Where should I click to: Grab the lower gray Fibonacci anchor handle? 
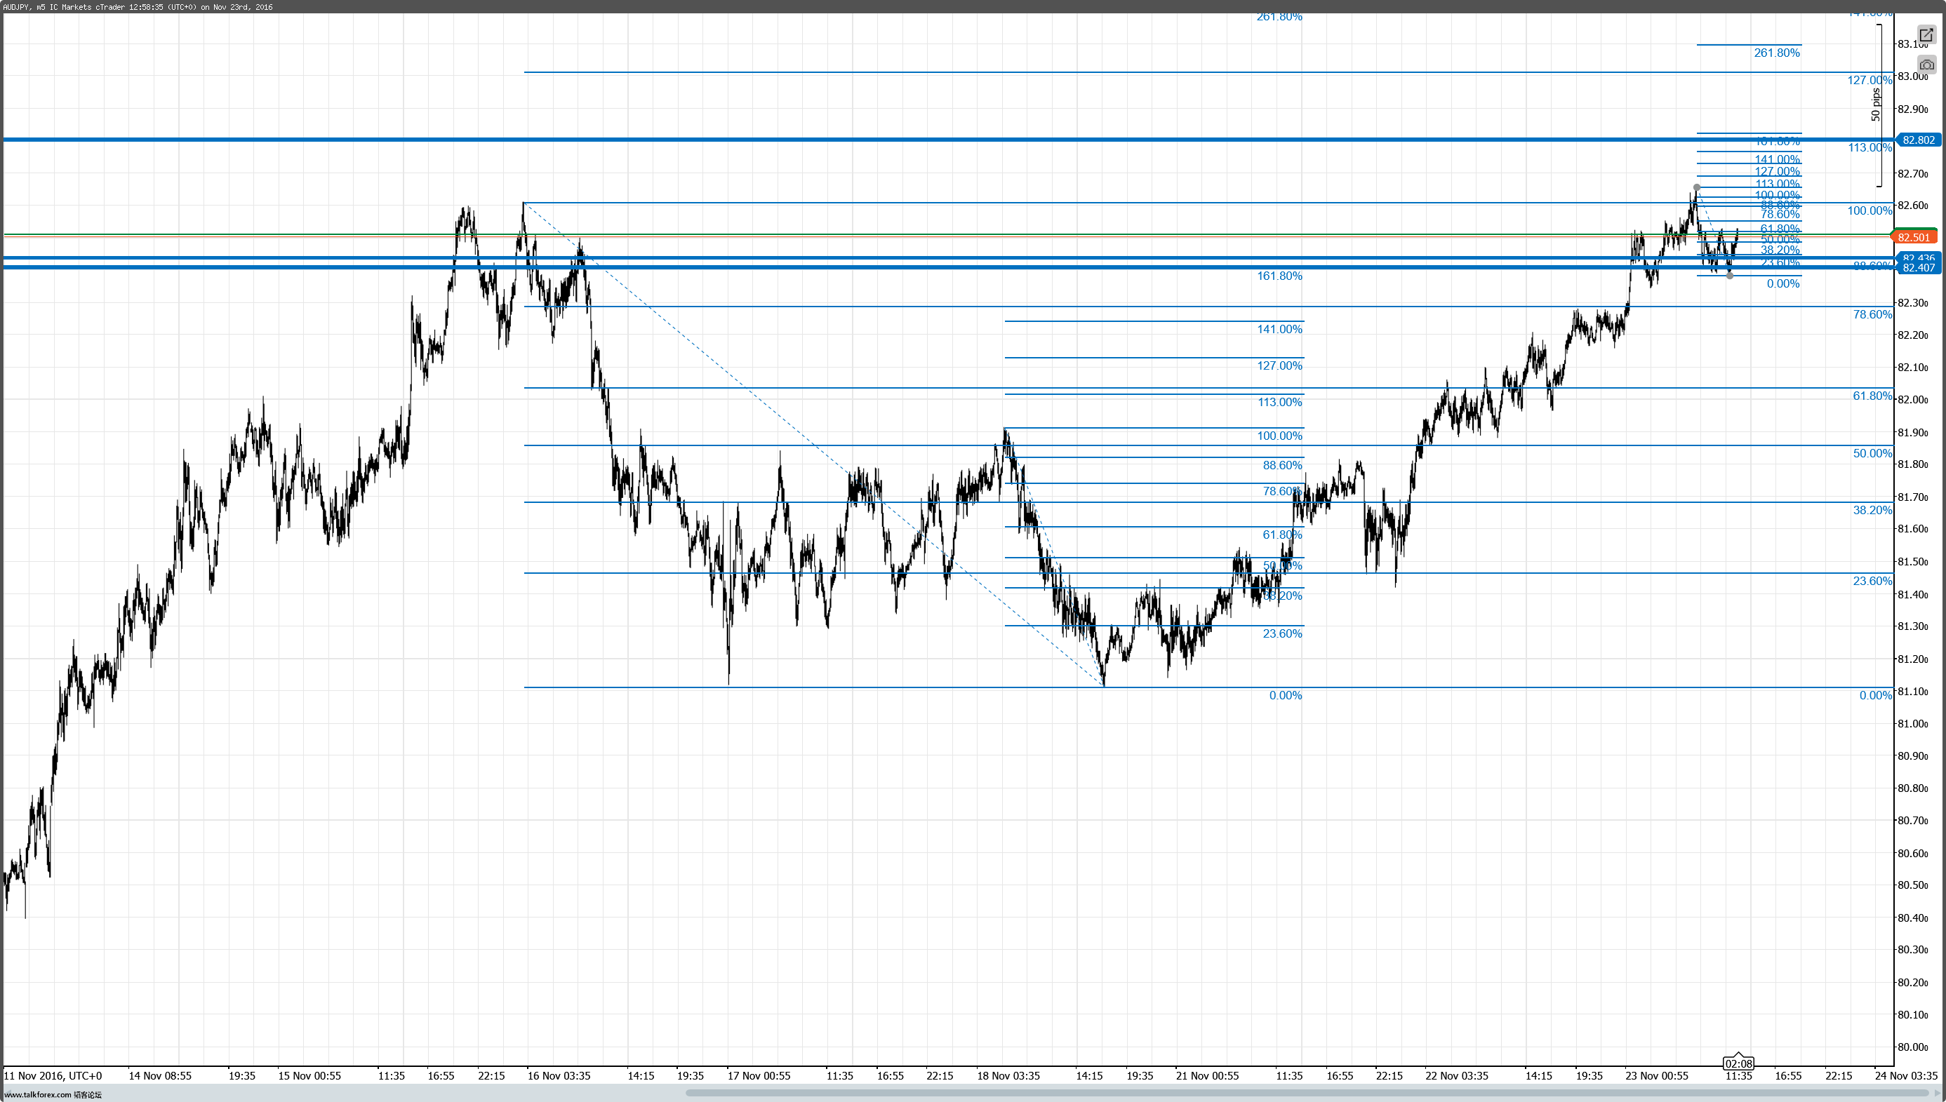click(x=1729, y=276)
